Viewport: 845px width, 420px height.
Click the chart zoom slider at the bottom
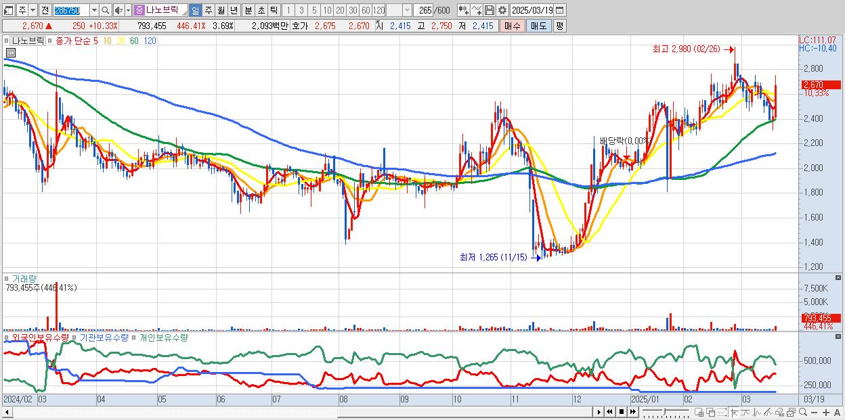click(666, 412)
